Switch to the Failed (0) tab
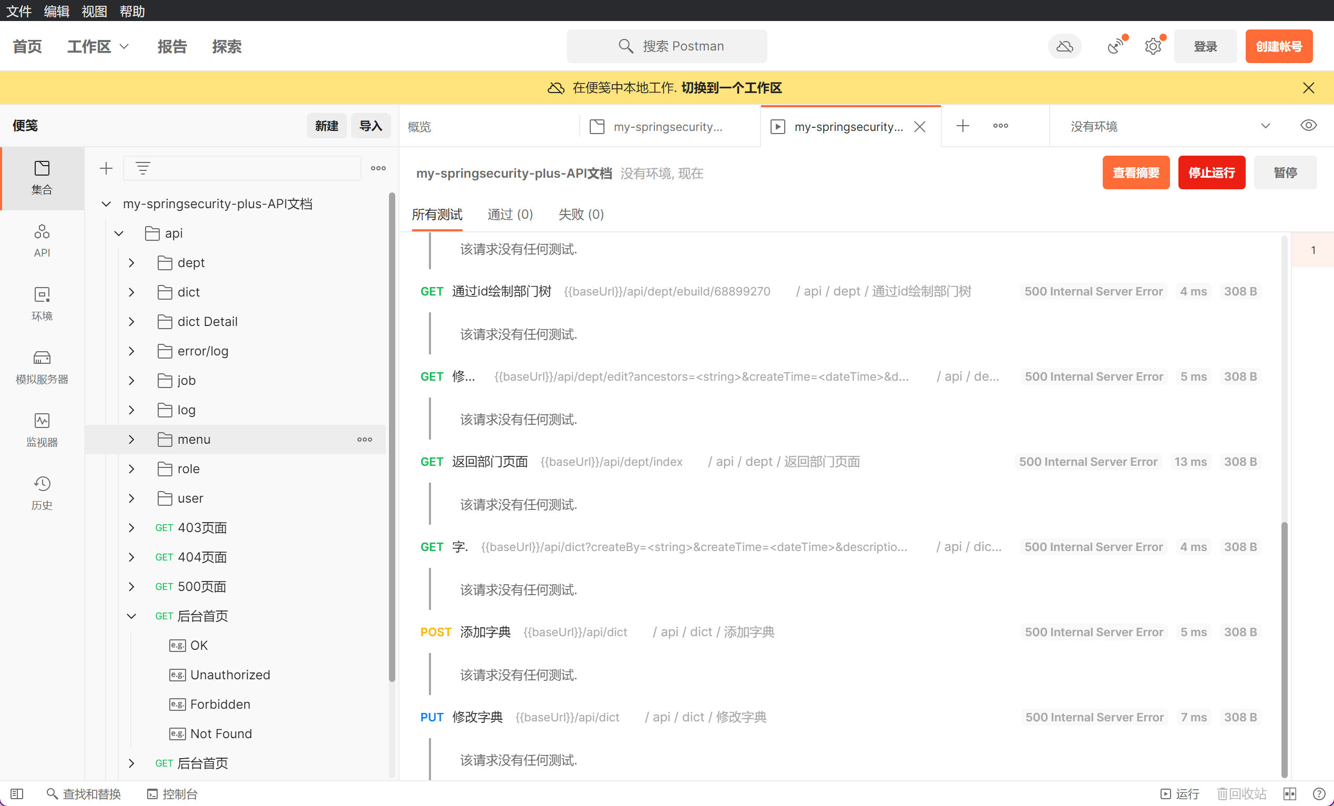 [x=580, y=215]
